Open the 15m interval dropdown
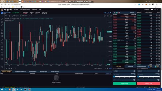Screen dimensions: 162x91 (6, 16)
